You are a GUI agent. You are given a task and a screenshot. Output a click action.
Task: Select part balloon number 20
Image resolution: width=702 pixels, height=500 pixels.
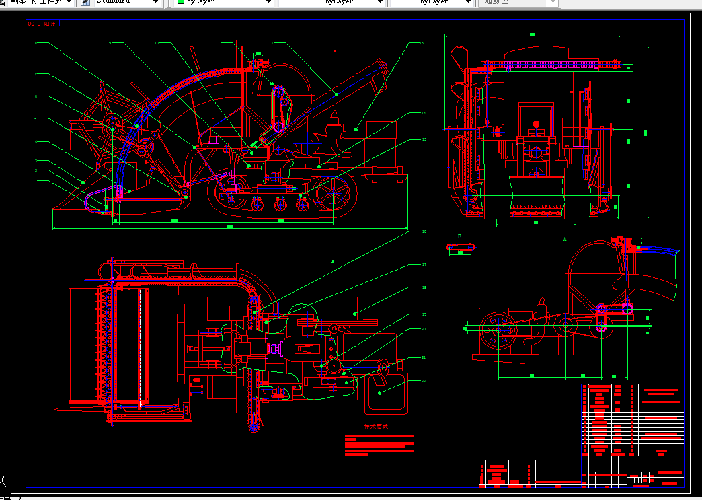click(x=424, y=329)
